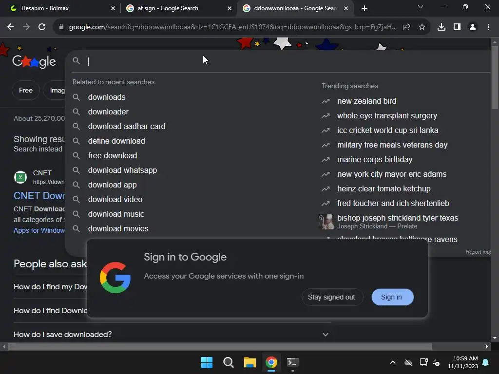Share this page icon in address bar

pos(406,27)
